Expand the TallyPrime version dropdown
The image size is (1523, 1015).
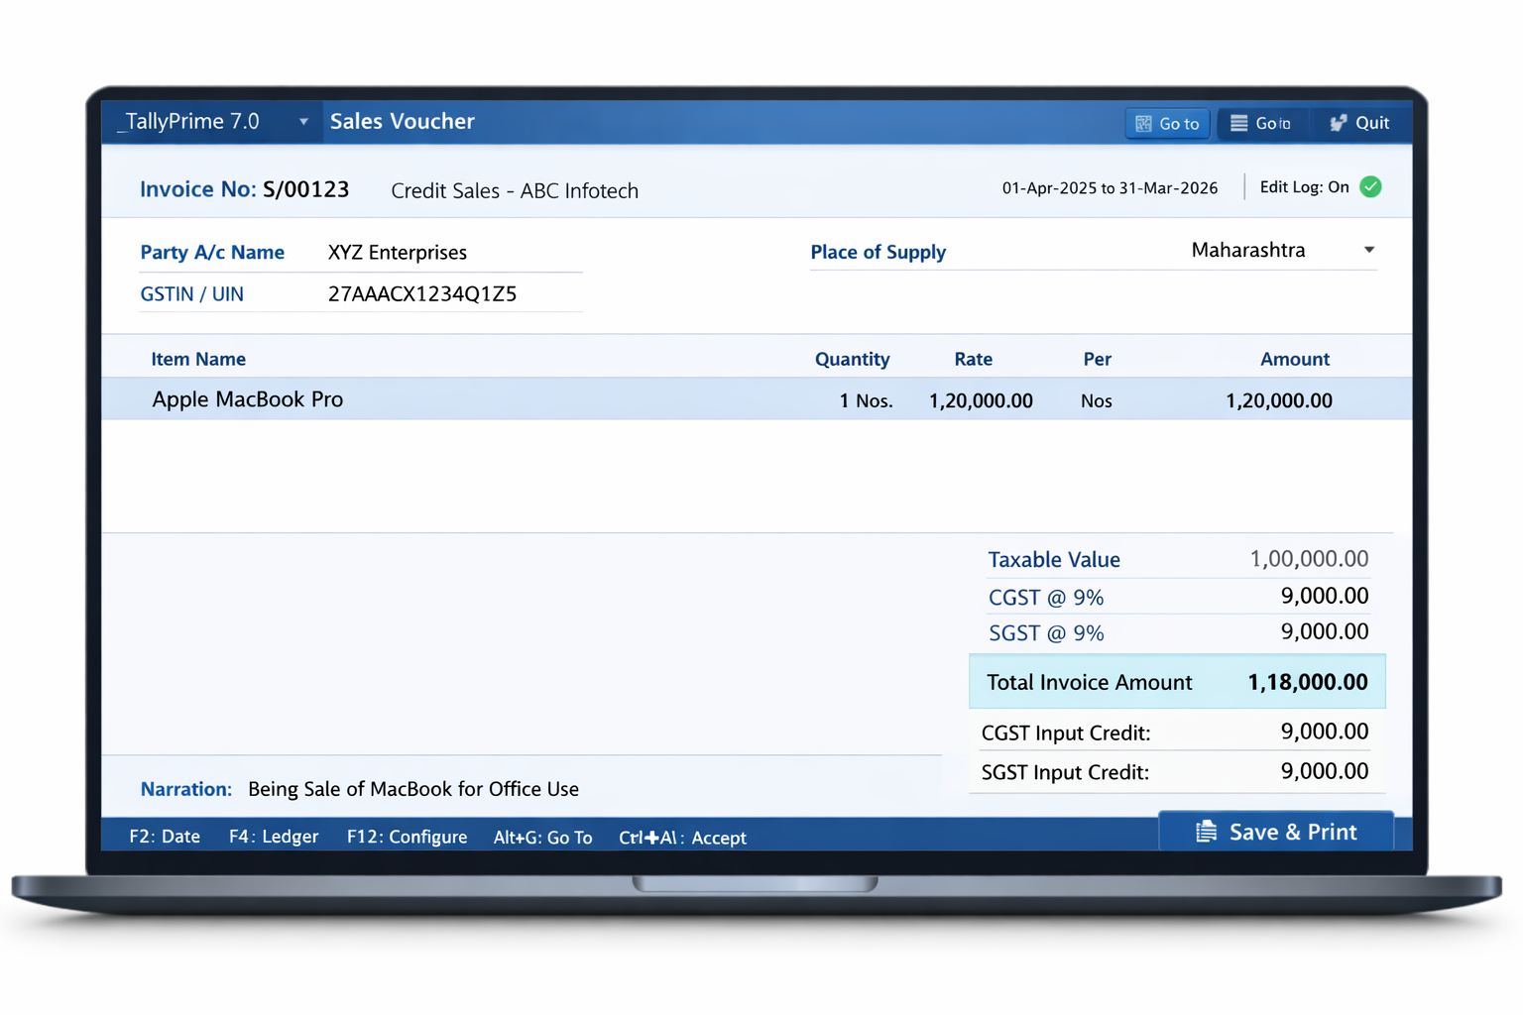[x=304, y=121]
